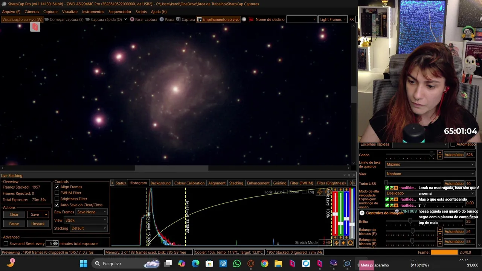Open the Arquivo menu
This screenshot has width=482, height=271.
[11, 12]
